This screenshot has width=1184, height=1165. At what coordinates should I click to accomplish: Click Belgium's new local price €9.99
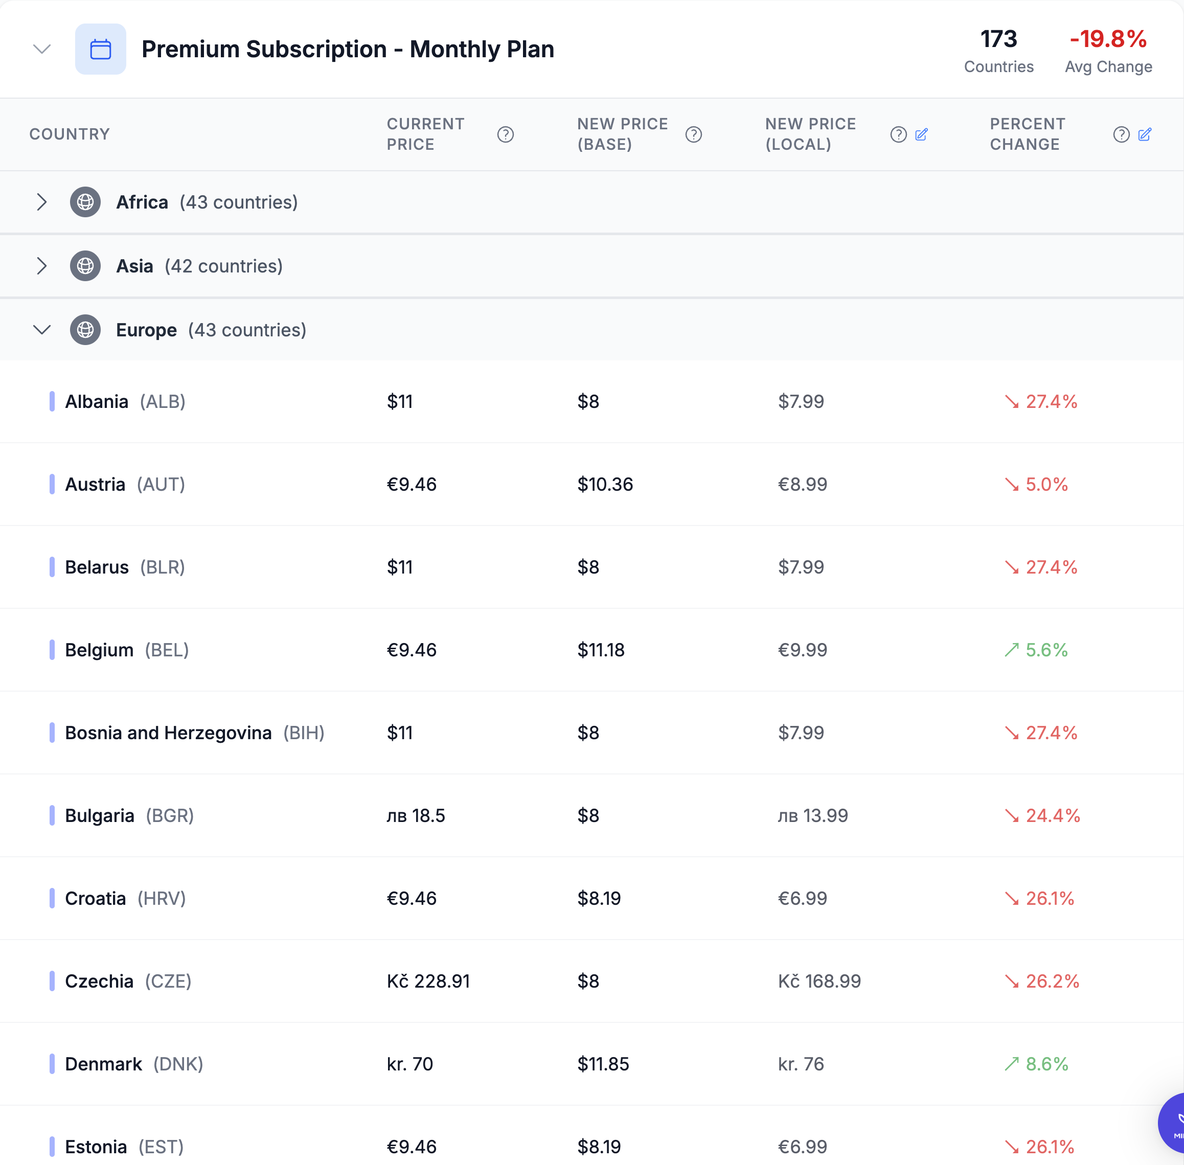(802, 650)
